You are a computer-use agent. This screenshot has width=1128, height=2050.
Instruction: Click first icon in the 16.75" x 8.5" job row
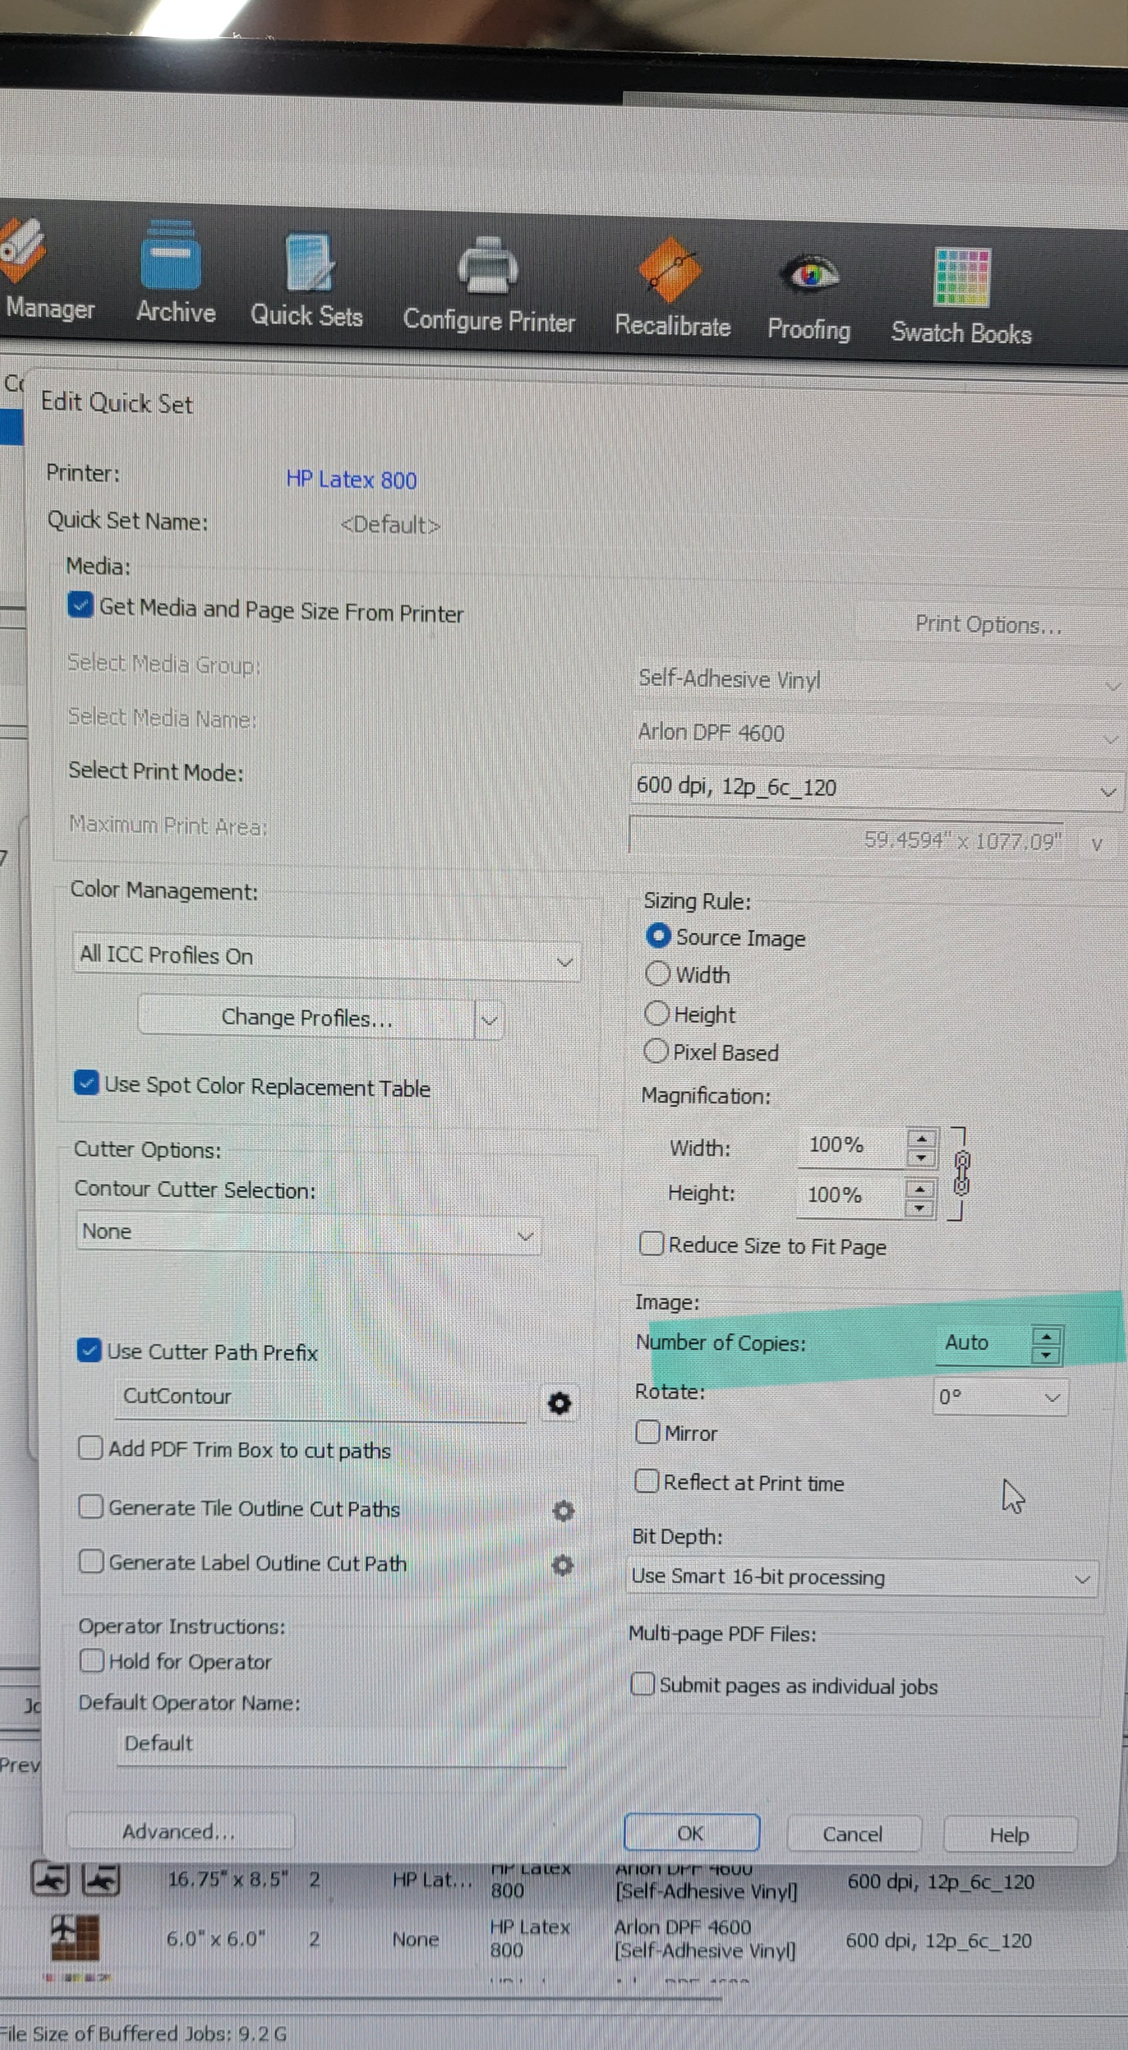click(49, 1879)
